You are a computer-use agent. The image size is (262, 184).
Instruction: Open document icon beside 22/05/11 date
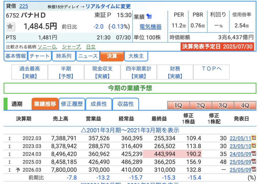point(254,138)
